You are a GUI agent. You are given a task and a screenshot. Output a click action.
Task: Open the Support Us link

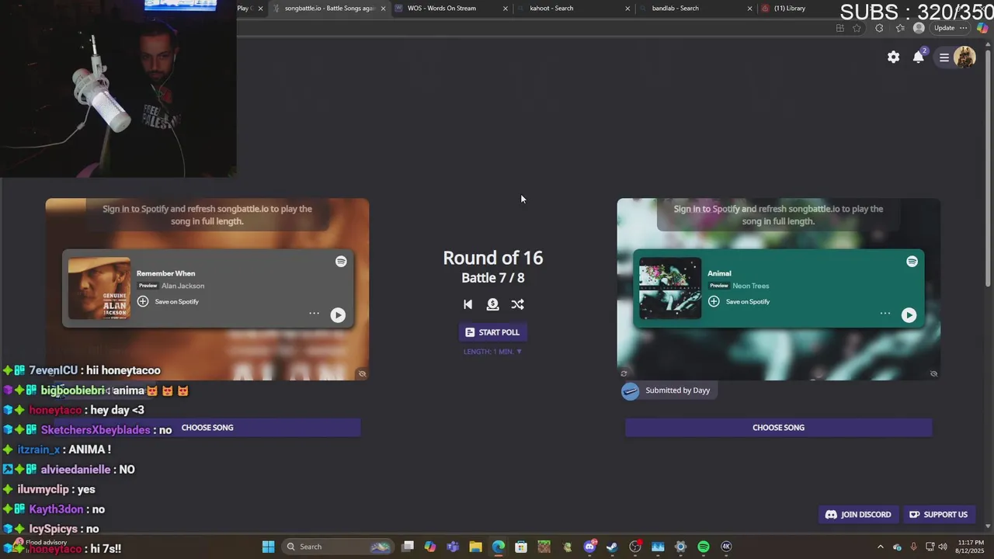[938, 515]
